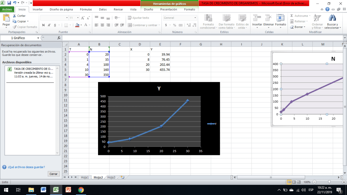This screenshot has width=347, height=195.
Task: Open the Fórmulas ribbon tab
Action: (85, 9)
